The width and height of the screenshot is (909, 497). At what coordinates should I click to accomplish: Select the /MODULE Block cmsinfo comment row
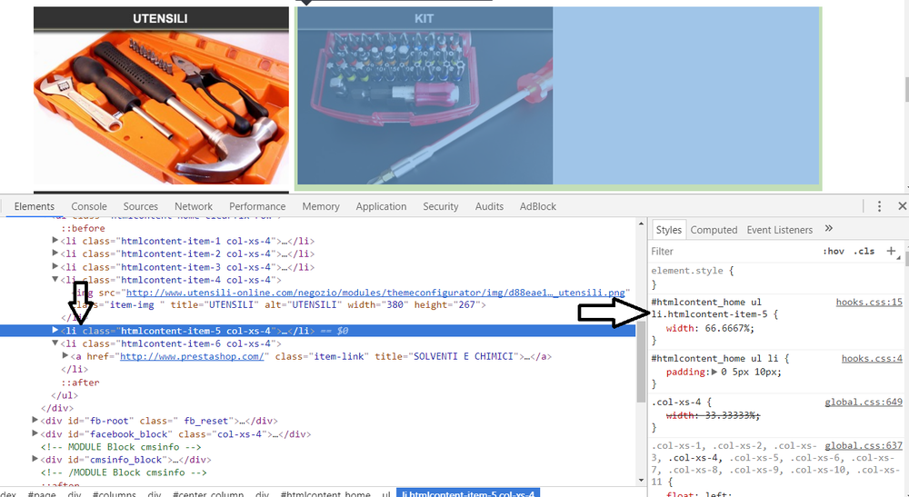coord(124,472)
